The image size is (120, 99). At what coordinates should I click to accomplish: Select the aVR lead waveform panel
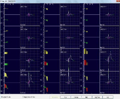tap(30, 37)
